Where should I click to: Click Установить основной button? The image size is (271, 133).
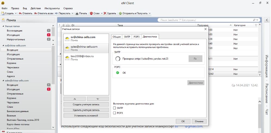(86, 116)
